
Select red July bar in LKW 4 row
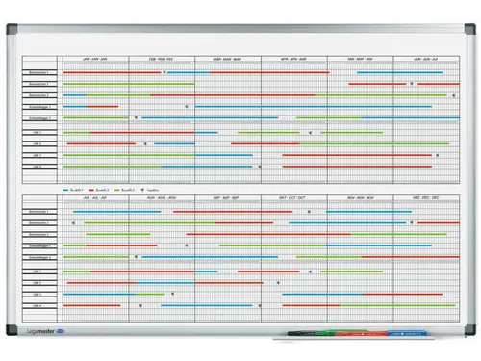91,306
